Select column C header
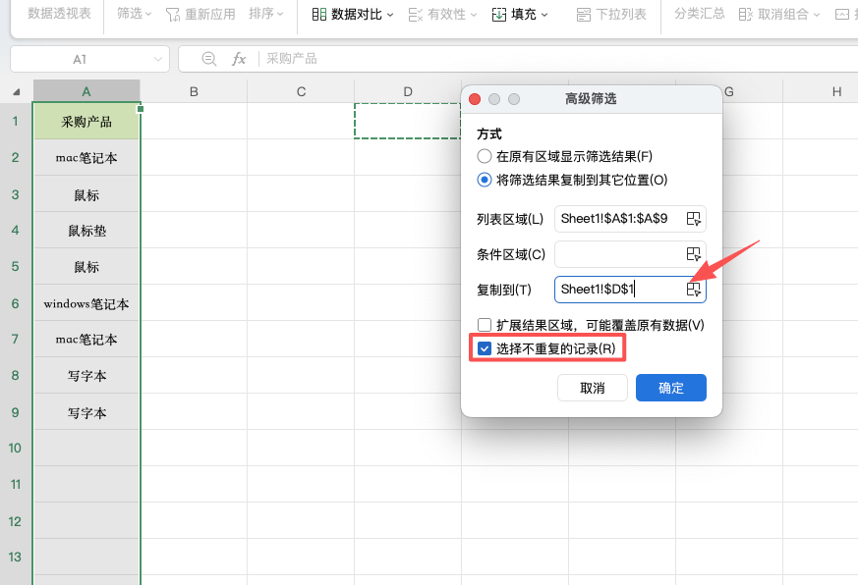The height and width of the screenshot is (585, 858). tap(301, 91)
